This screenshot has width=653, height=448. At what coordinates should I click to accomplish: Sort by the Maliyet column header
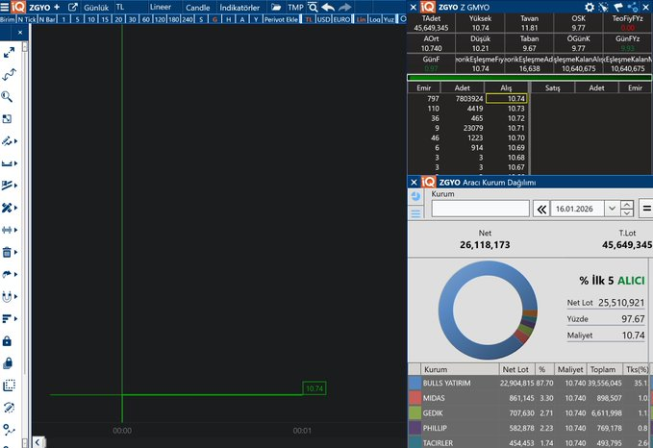tap(570, 369)
